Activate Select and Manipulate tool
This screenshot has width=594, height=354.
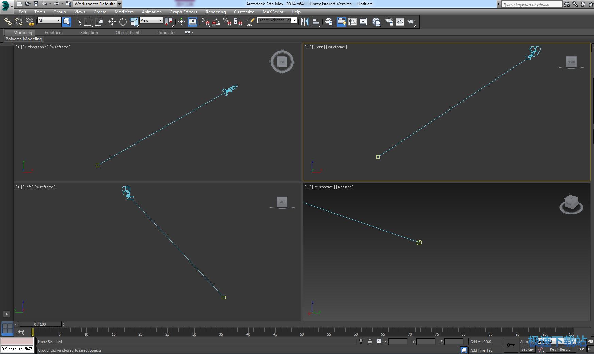pyautogui.click(x=181, y=22)
